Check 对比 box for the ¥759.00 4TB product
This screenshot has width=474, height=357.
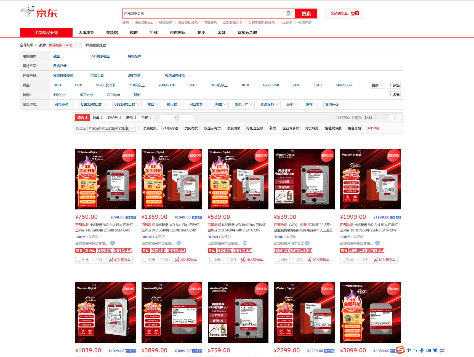pyautogui.click(x=79, y=260)
